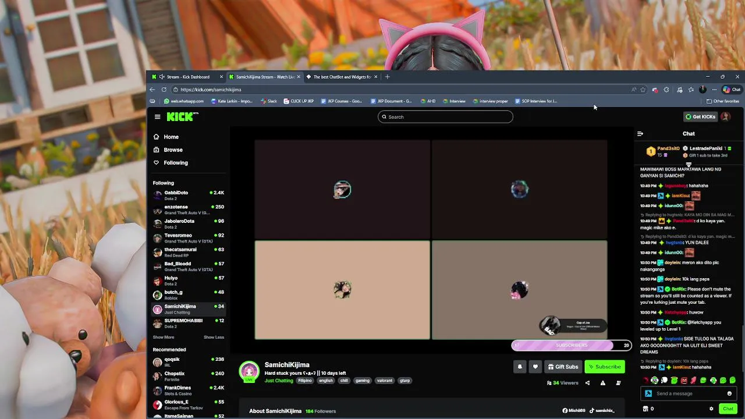Open the Slack bookmark
Screen dimensions: 745x419
[x=268, y=101]
